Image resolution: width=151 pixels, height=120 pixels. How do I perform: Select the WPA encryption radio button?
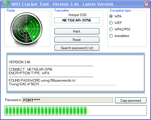[111, 16]
